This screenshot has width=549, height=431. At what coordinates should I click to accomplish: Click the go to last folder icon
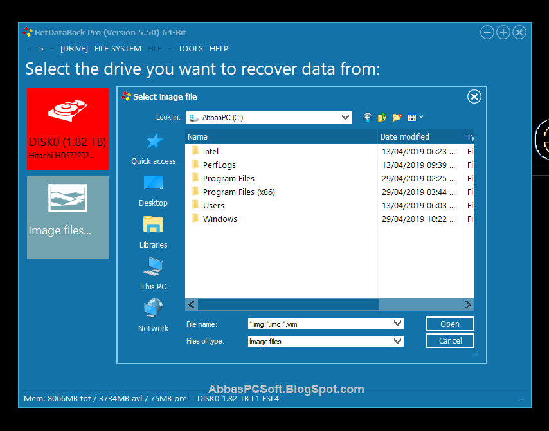pos(367,117)
